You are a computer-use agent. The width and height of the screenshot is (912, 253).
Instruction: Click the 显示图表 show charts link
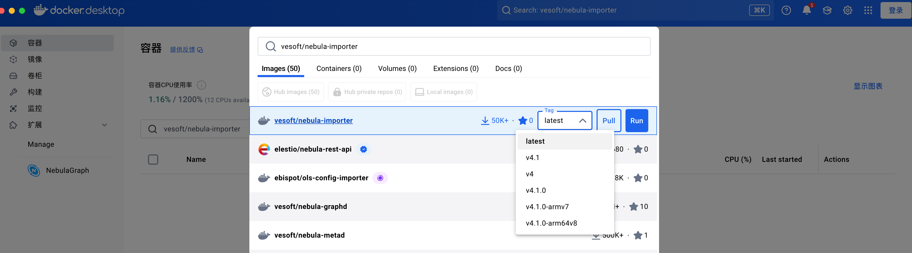pos(868,86)
